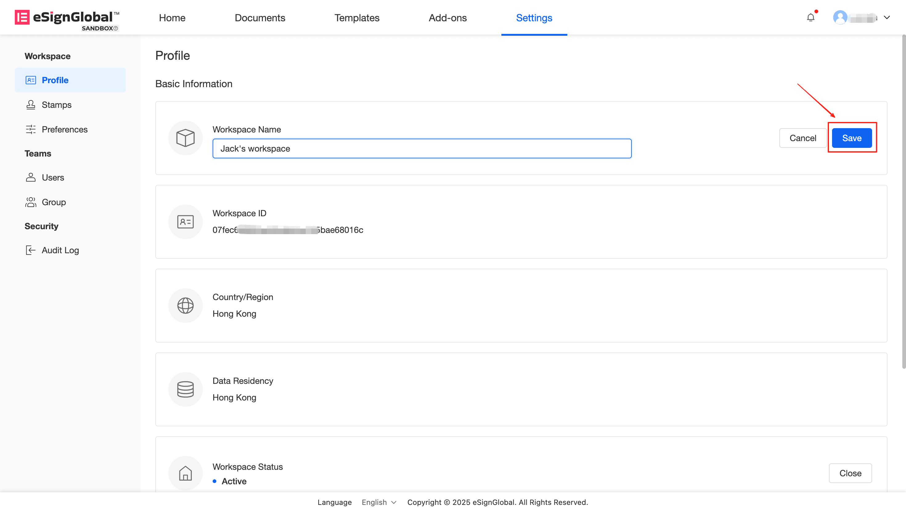
Task: Click the Data Residency database icon
Action: click(x=185, y=389)
